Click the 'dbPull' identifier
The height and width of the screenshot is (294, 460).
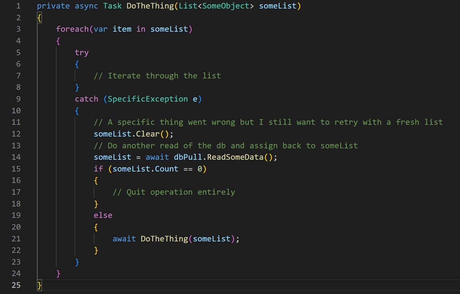click(x=188, y=157)
